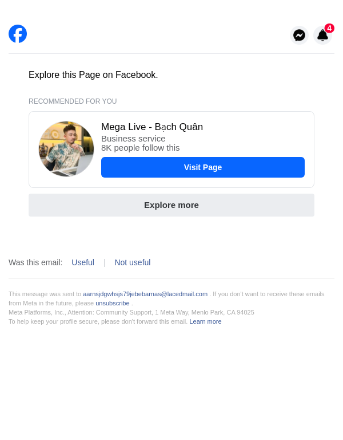
Task: Click the red notification badge showing 4
Action: click(329, 28)
